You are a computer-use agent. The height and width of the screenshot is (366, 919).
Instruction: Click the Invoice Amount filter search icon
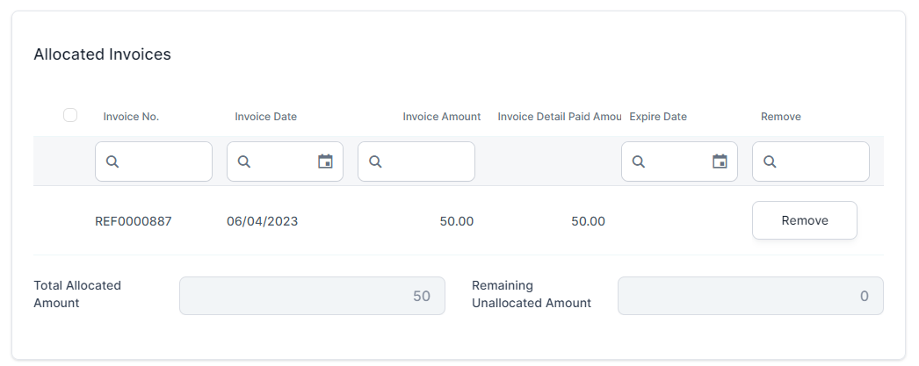point(375,161)
